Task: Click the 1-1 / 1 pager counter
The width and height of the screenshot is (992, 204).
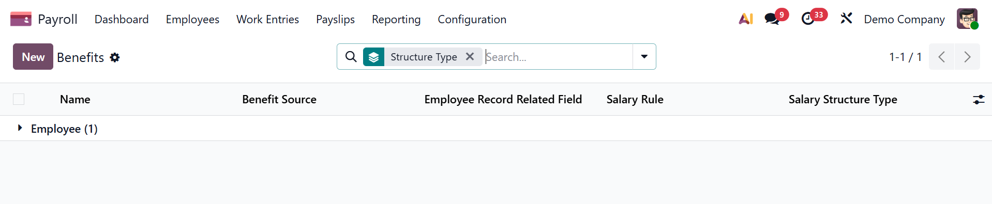Action: (x=905, y=57)
